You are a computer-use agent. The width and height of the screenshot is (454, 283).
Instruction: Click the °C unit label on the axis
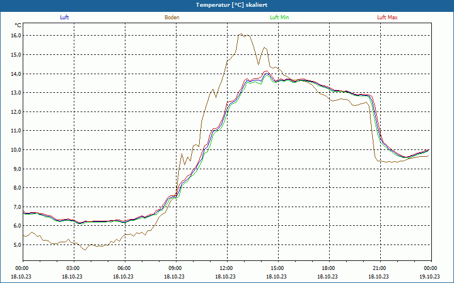point(18,25)
